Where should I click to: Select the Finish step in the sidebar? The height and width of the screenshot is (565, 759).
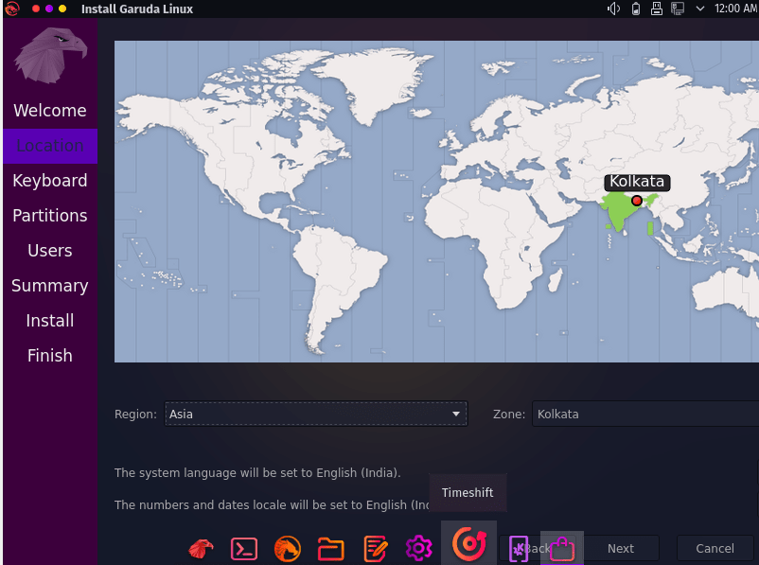click(50, 355)
